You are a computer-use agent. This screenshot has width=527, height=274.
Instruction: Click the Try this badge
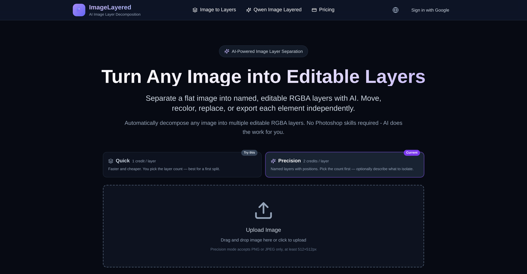click(x=249, y=153)
